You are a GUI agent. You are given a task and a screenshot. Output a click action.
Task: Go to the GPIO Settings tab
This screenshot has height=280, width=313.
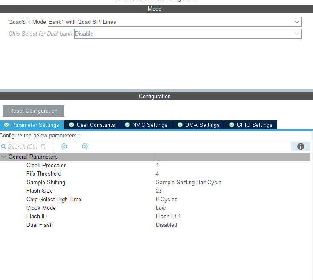(x=251, y=125)
